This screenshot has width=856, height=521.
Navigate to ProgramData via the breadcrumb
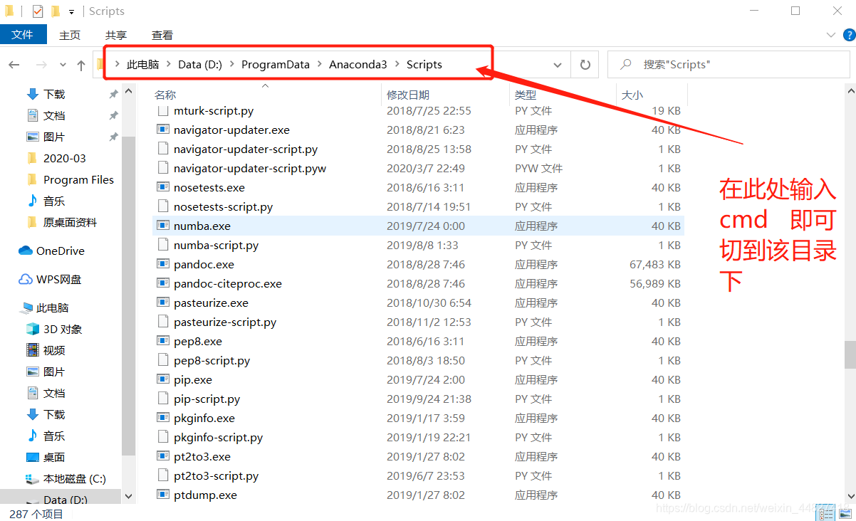(x=276, y=64)
